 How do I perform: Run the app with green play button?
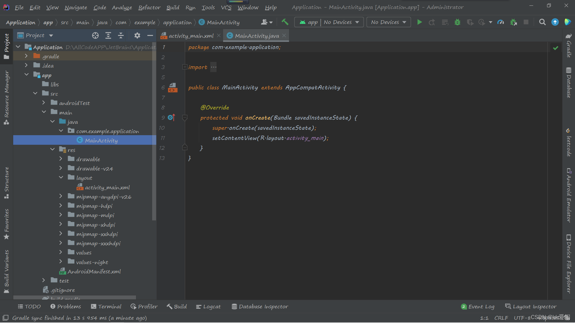tap(420, 22)
